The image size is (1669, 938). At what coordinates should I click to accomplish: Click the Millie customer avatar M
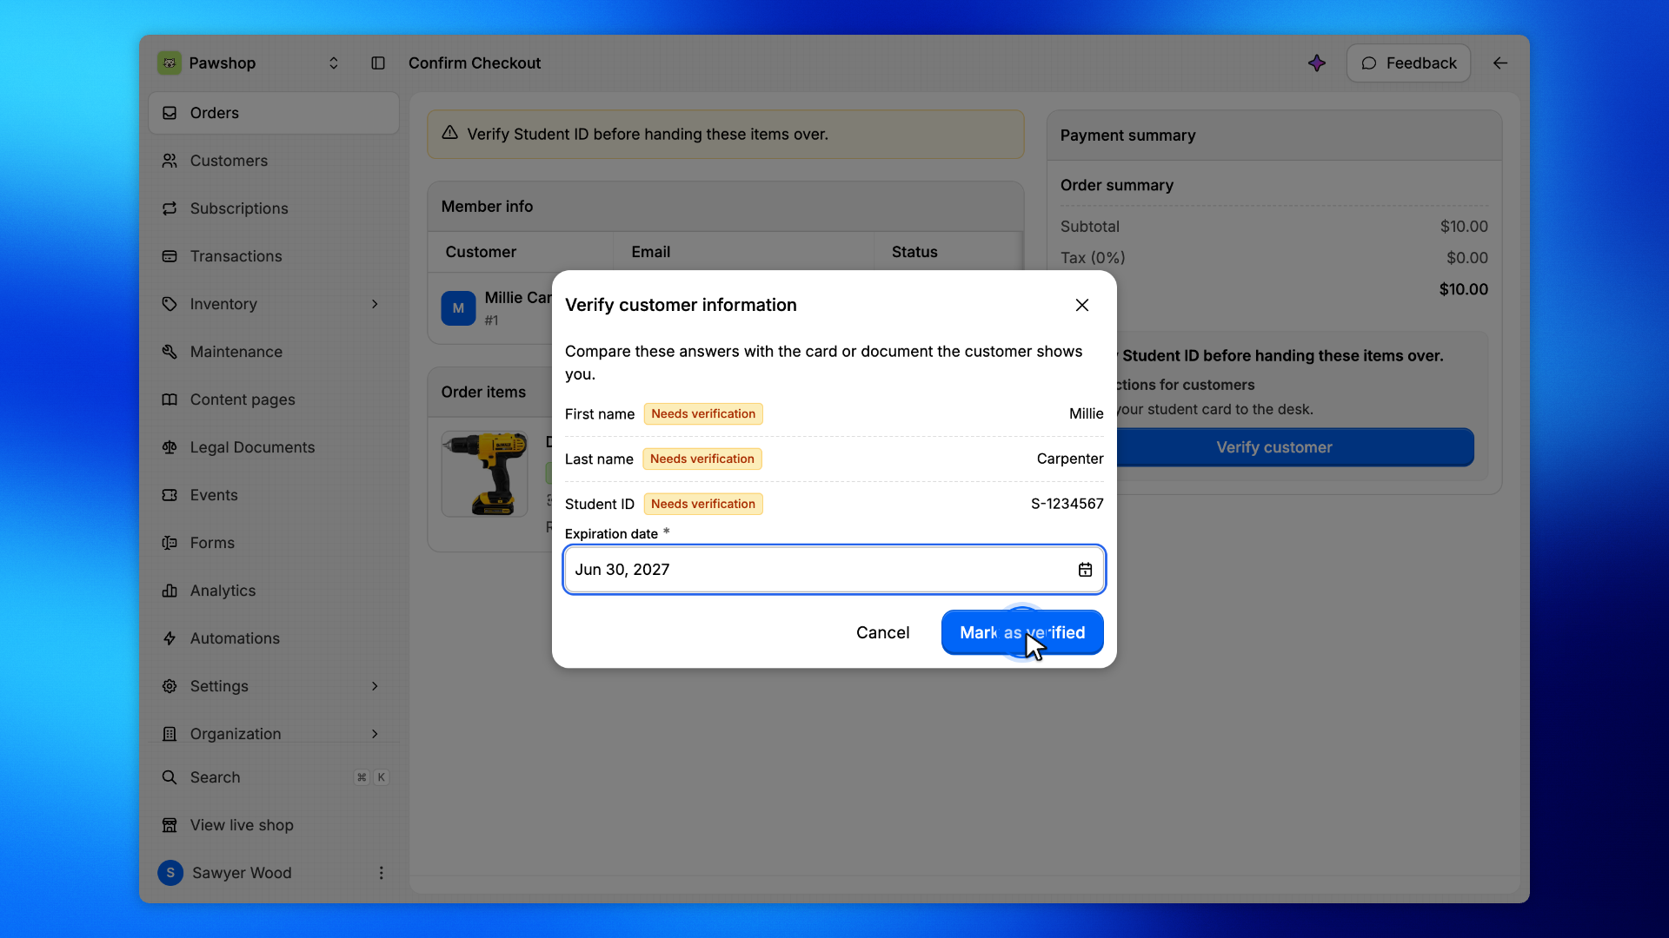click(x=458, y=308)
